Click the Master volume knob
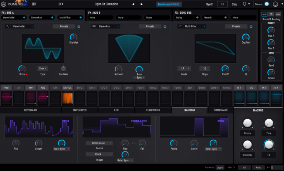This screenshot has height=171, width=284. pyautogui.click(x=266, y=4)
